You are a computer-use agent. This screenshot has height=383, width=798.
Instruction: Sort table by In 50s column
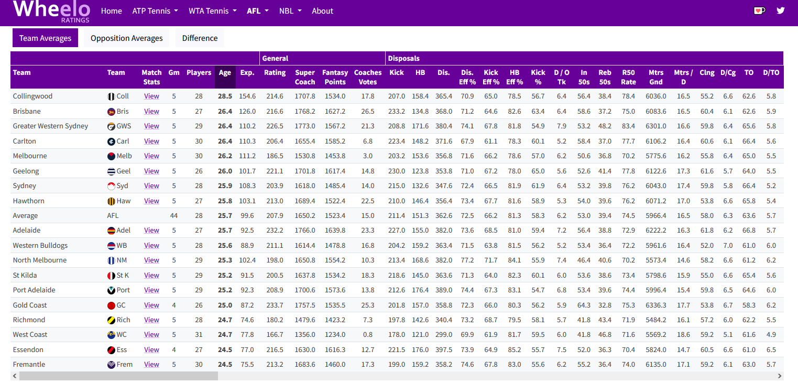[x=584, y=77]
